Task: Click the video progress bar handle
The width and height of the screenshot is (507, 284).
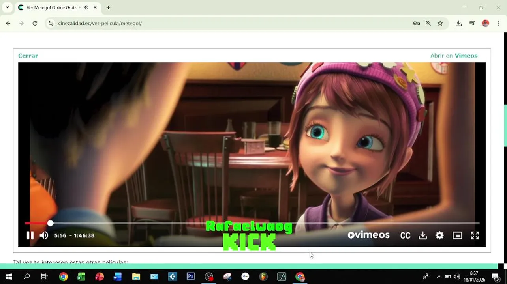Action: 50,223
